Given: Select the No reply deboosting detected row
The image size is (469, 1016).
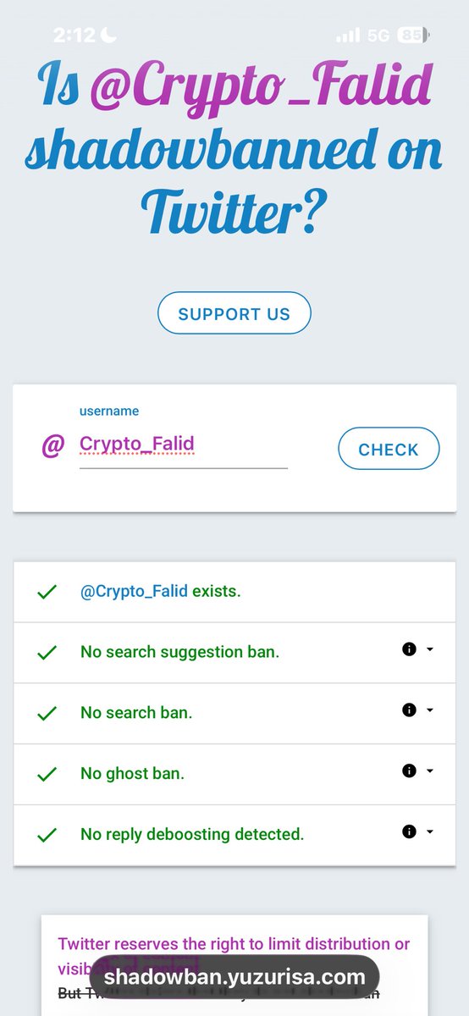Looking at the screenshot, I should coord(234,835).
